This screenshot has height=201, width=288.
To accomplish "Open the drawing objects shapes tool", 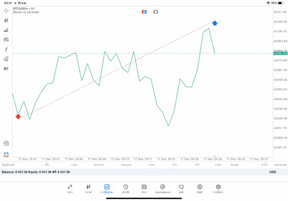I will (6, 59).
